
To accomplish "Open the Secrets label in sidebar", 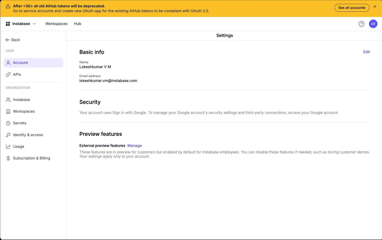I will [20, 123].
